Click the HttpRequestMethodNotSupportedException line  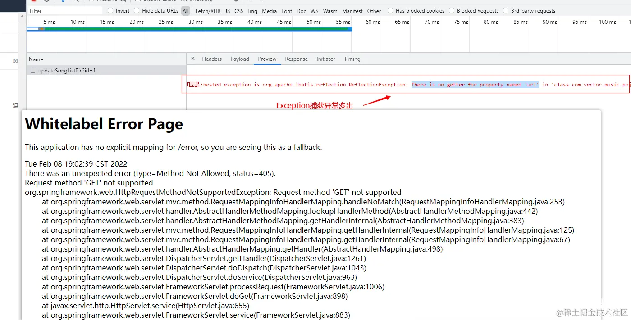click(213, 192)
